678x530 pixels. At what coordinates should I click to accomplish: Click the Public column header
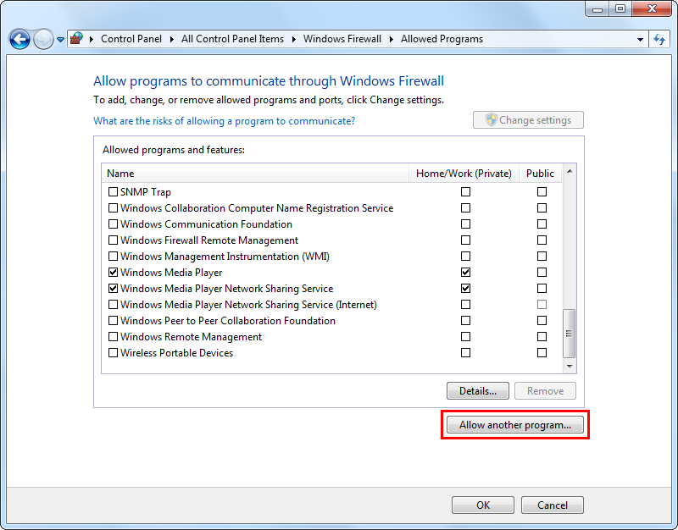[540, 174]
